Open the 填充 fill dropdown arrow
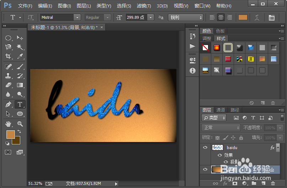The image size is (287, 188). click(280, 138)
